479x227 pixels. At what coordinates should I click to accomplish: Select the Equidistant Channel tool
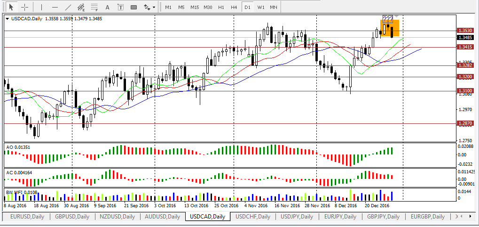[x=81, y=7]
